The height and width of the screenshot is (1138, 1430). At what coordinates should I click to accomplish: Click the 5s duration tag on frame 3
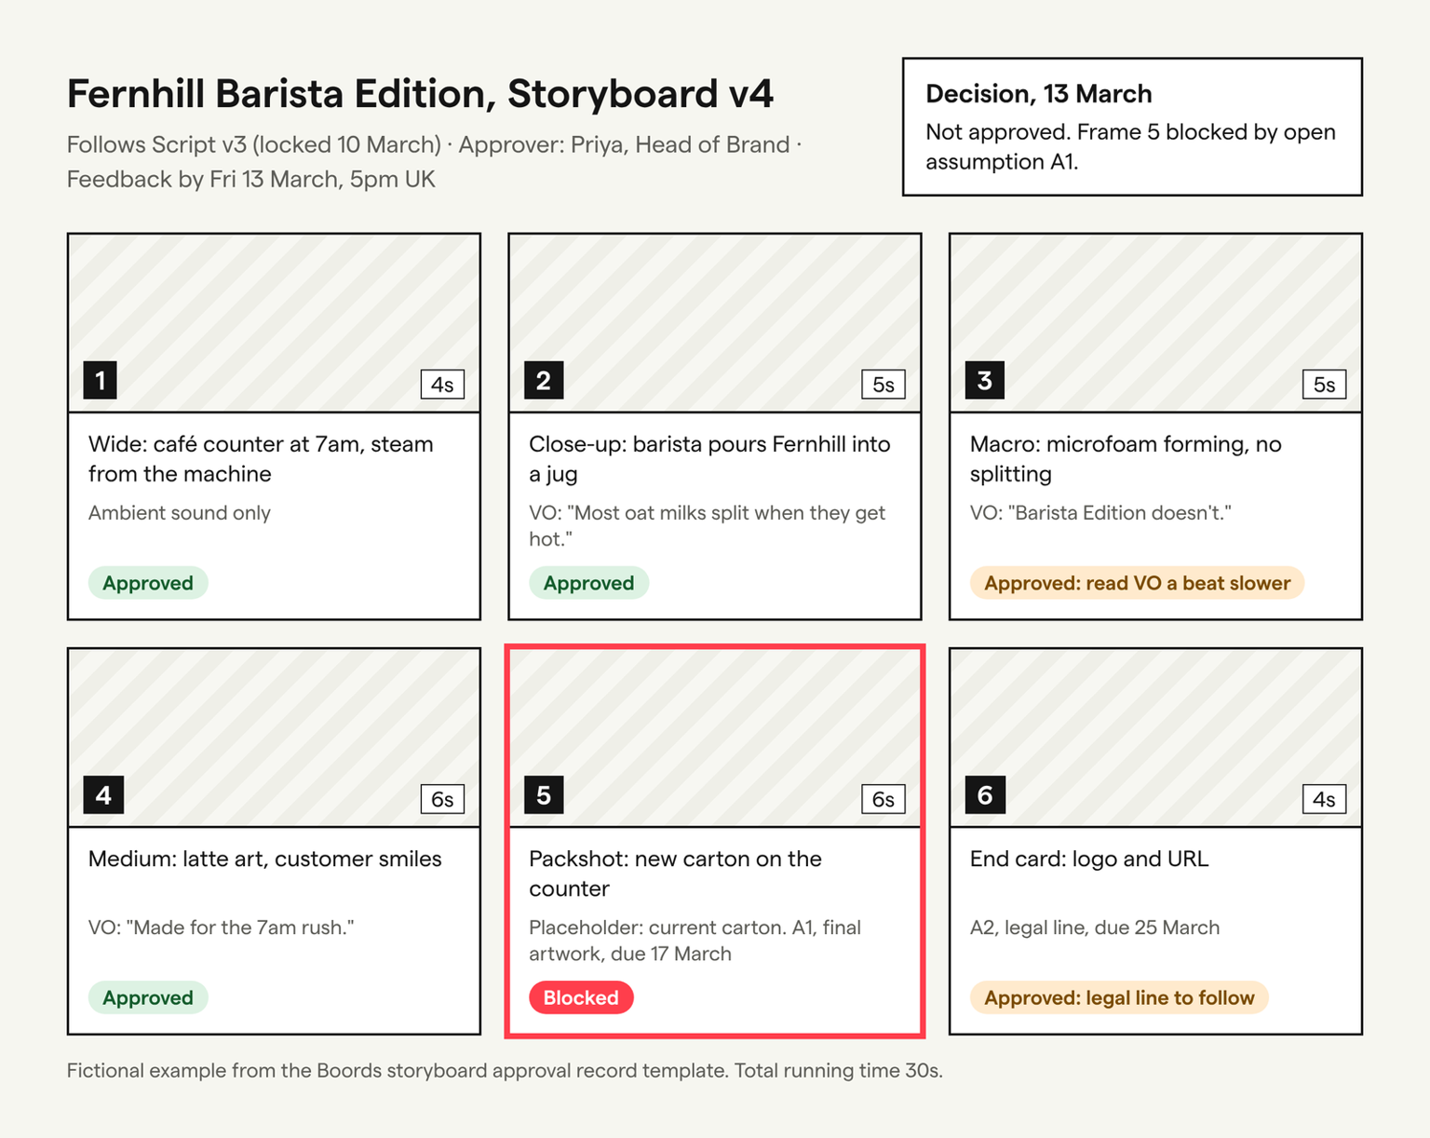point(1324,385)
